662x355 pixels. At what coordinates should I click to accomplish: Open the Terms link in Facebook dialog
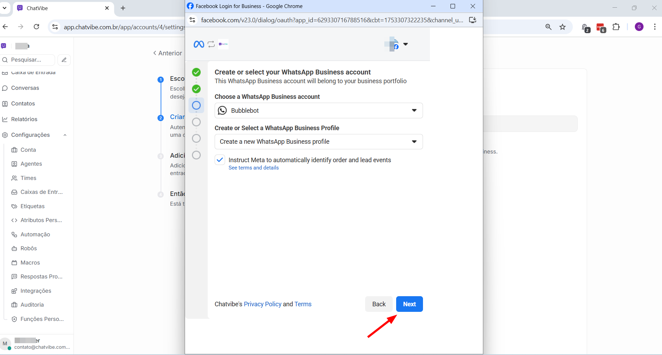(303, 304)
